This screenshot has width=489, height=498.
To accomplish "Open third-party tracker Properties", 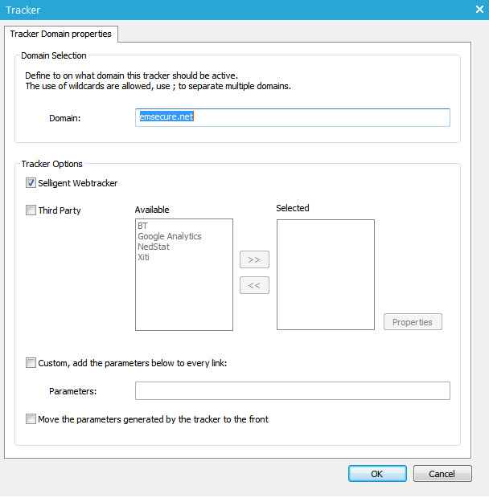I will tap(413, 322).
